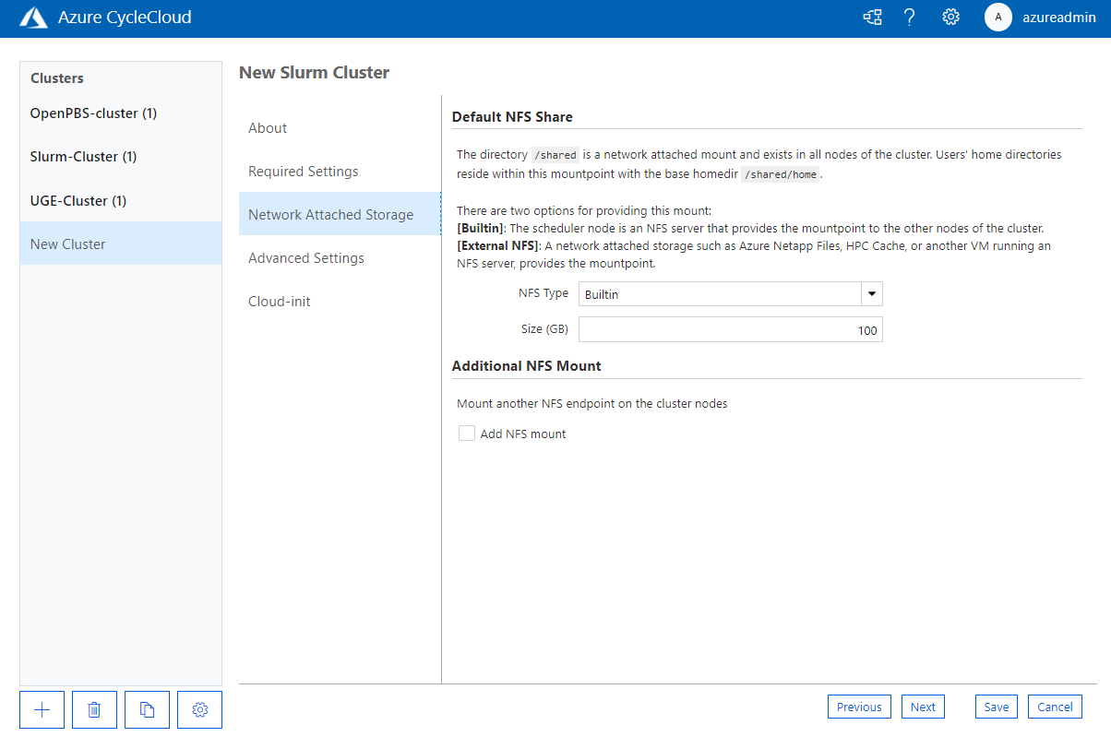
Task: Select the delete cluster trash icon
Action: coord(94,709)
